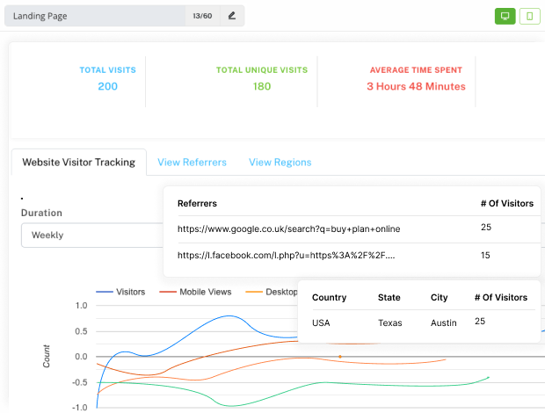This screenshot has height=413, width=545.
Task: Click the Country column header
Action: 329,298
